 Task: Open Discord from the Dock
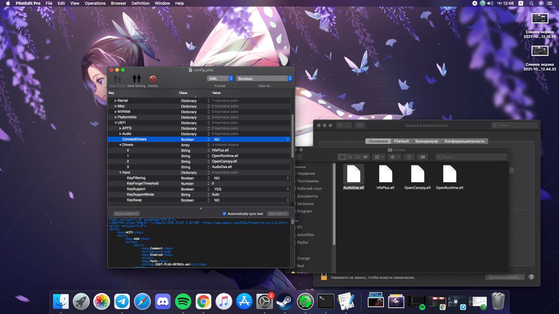click(x=163, y=301)
